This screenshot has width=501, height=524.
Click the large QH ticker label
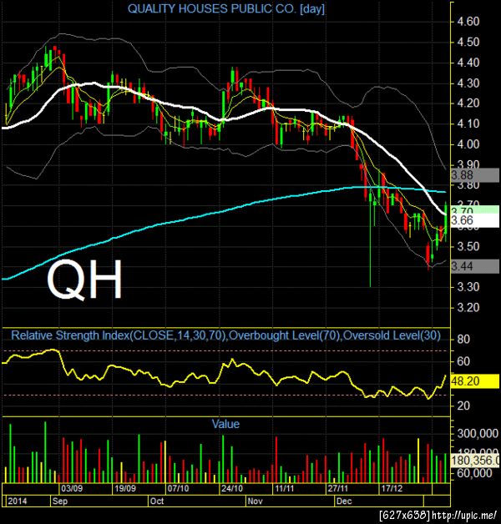click(x=84, y=280)
